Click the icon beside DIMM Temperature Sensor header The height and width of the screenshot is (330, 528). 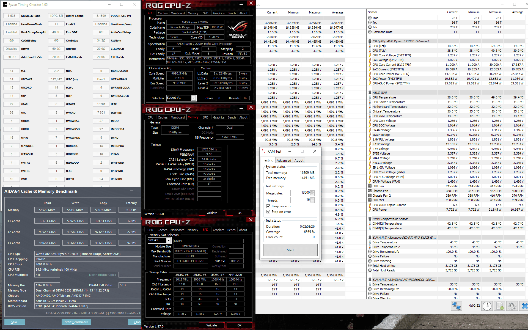pos(370,219)
